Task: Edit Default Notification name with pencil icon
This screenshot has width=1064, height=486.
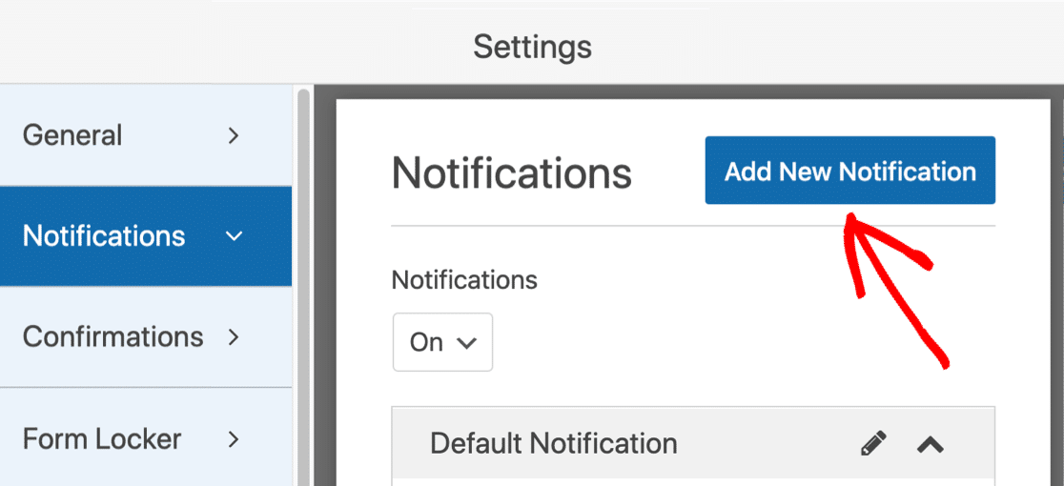Action: pyautogui.click(x=873, y=443)
